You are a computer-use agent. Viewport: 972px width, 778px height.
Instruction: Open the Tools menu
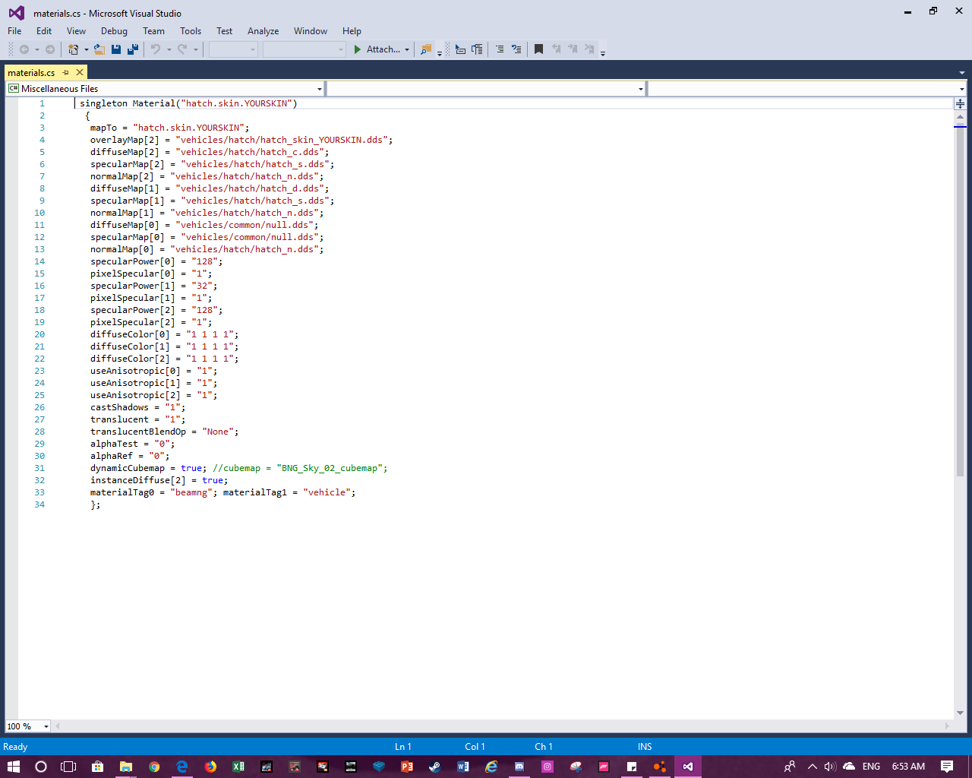(x=191, y=31)
